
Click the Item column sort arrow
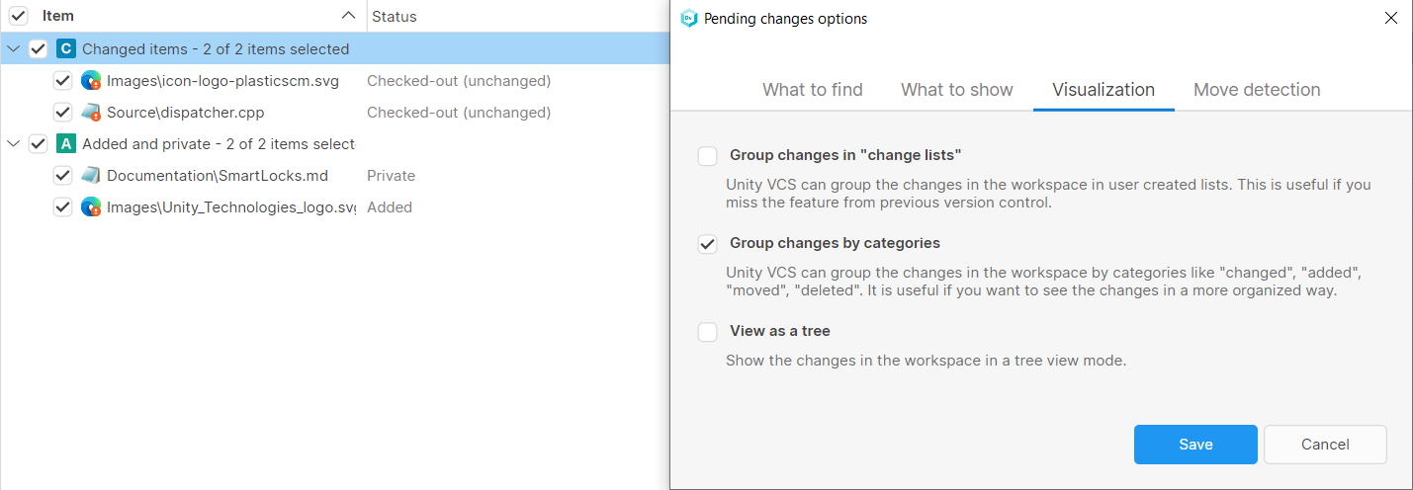pos(347,16)
